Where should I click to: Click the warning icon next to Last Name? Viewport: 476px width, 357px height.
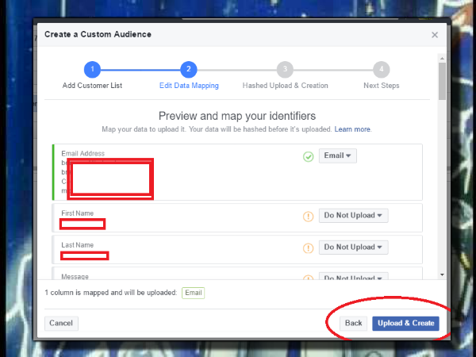coord(308,248)
